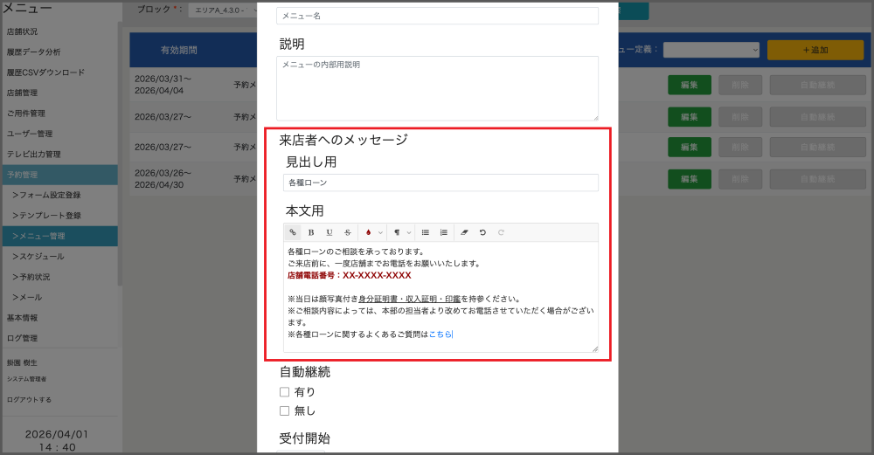Image resolution: width=874 pixels, height=455 pixels.
Task: Toggle strikethrough formatting in the message editor
Action: coord(348,232)
